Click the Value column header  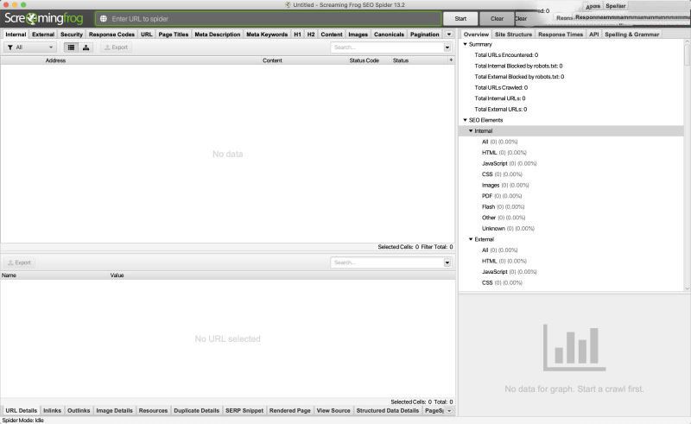pyautogui.click(x=117, y=275)
